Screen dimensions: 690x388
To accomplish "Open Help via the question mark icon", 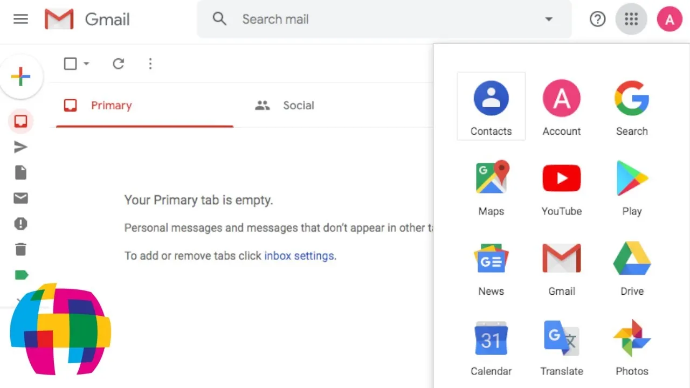I will pos(597,19).
